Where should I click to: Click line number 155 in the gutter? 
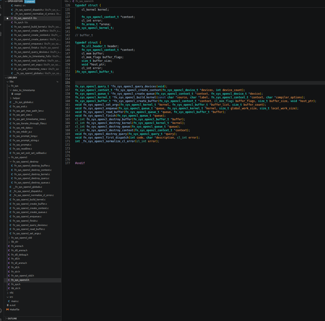[x=67, y=83]
